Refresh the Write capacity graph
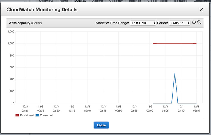This screenshot has height=135, width=211. click(x=194, y=22)
